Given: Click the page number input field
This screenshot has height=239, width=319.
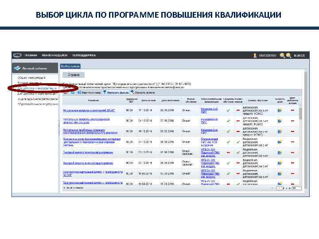Looking at the screenshot, I should (279, 189).
